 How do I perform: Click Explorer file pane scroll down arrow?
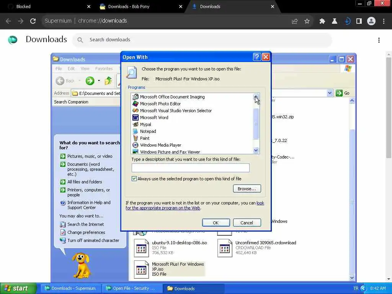click(x=352, y=278)
